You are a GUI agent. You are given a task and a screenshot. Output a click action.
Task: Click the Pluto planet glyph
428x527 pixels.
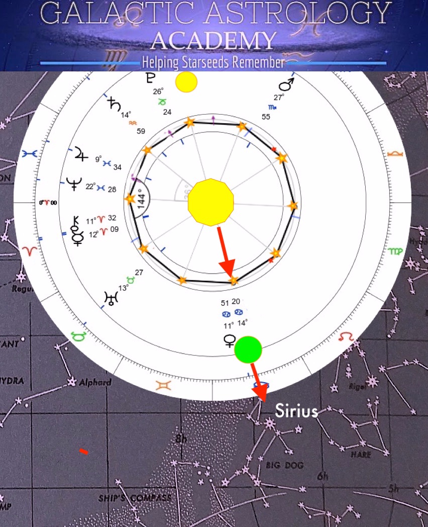coord(150,77)
